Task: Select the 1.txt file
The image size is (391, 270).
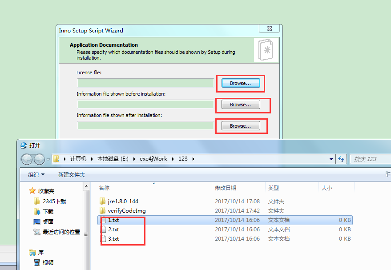Action: click(225, 220)
